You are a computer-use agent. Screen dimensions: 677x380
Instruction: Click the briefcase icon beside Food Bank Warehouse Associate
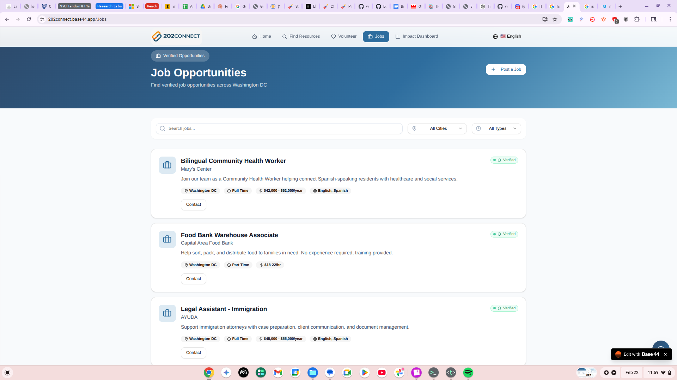pyautogui.click(x=167, y=239)
